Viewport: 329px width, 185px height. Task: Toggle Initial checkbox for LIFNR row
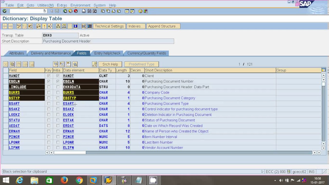point(58,148)
